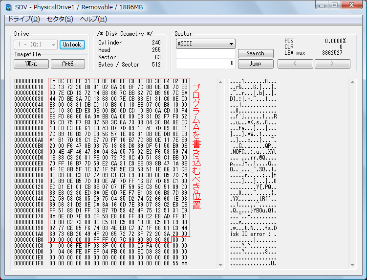Viewport: 367px width, 280px height.
Task: Click the 55 AA signature bytes in hex view
Action: click(179, 263)
